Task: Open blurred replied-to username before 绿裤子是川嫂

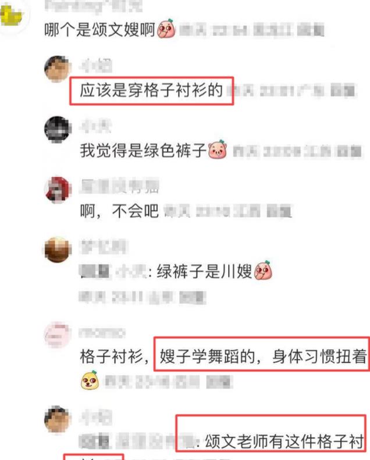Action: [x=131, y=272]
